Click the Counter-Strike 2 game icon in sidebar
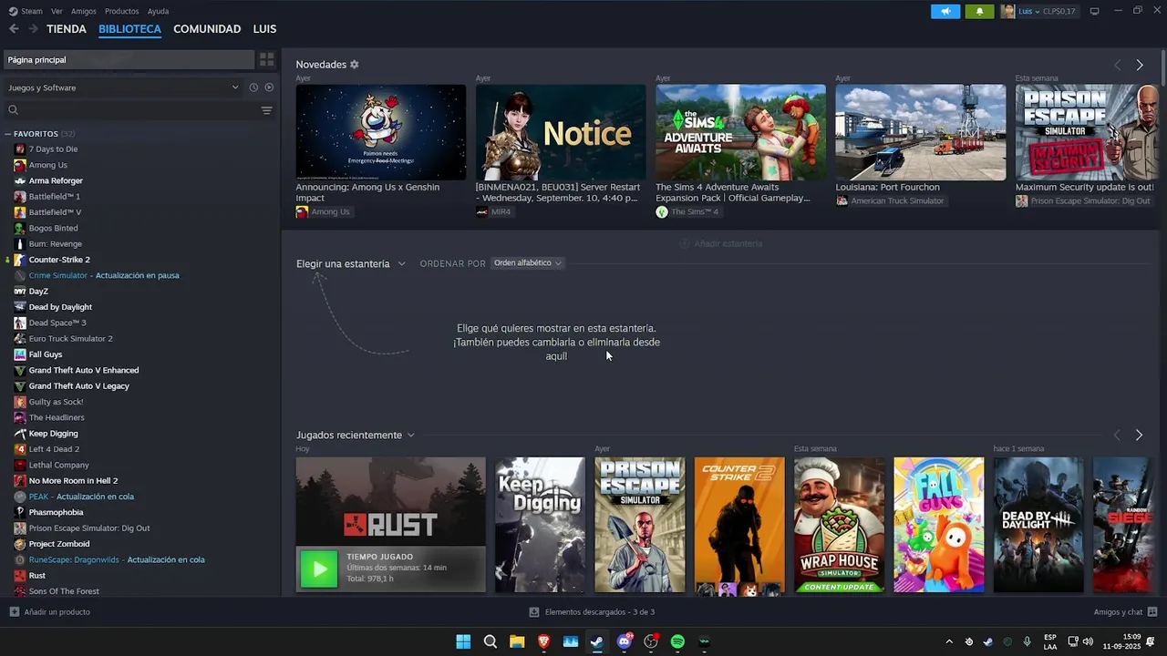Image resolution: width=1167 pixels, height=656 pixels. (20, 260)
